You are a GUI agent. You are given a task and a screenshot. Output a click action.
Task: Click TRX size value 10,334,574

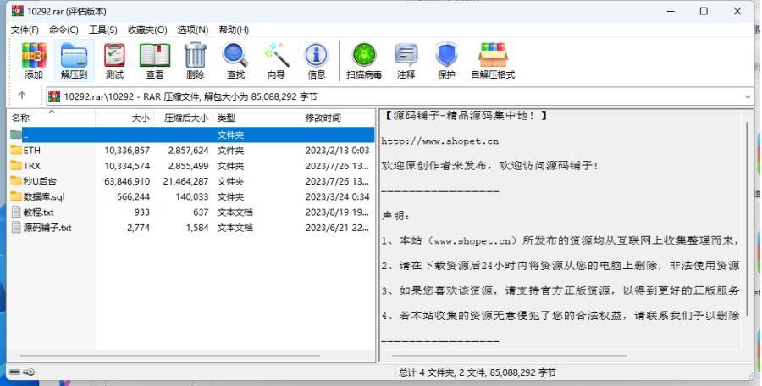pos(127,166)
